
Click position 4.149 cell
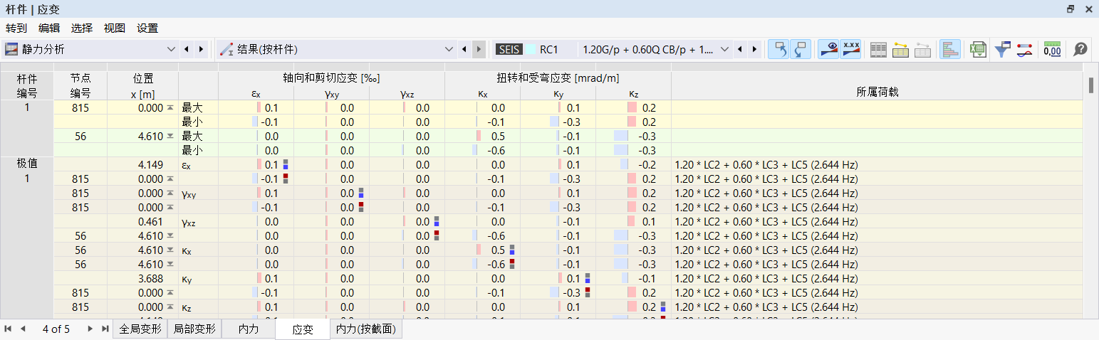(143, 164)
